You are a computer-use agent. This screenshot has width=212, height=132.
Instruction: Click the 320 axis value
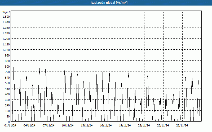tap(7, 100)
